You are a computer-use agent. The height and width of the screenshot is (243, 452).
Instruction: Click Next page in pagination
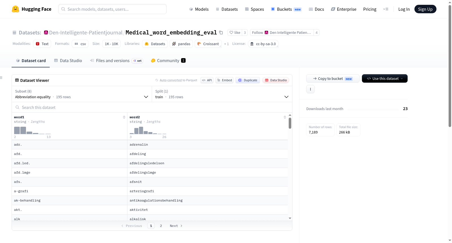point(176,226)
